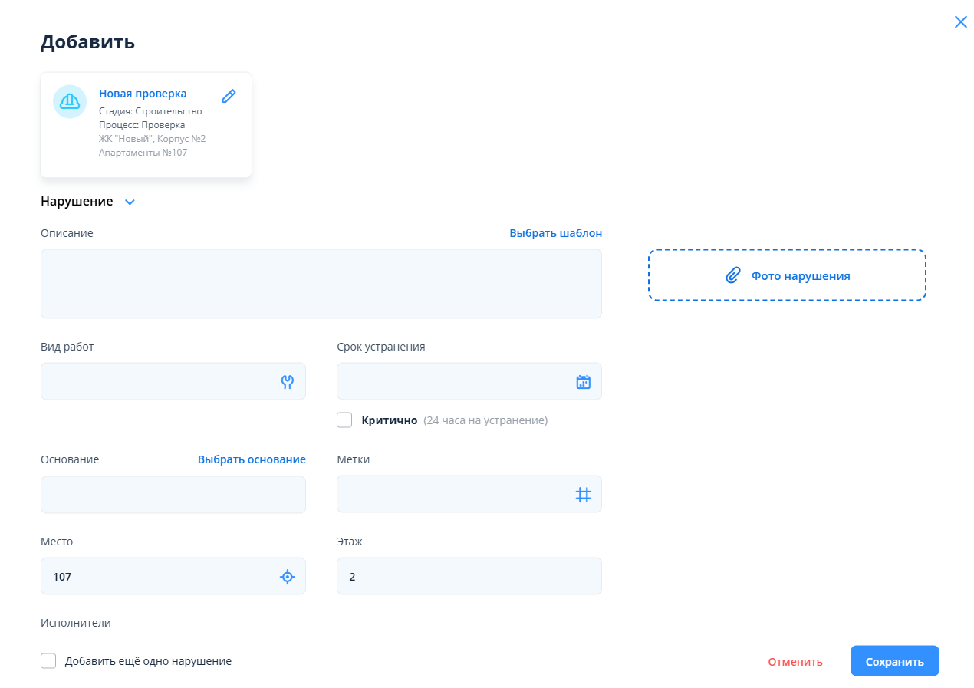
Task: Open the calendar icon in Срок устранения
Action: 584,382
